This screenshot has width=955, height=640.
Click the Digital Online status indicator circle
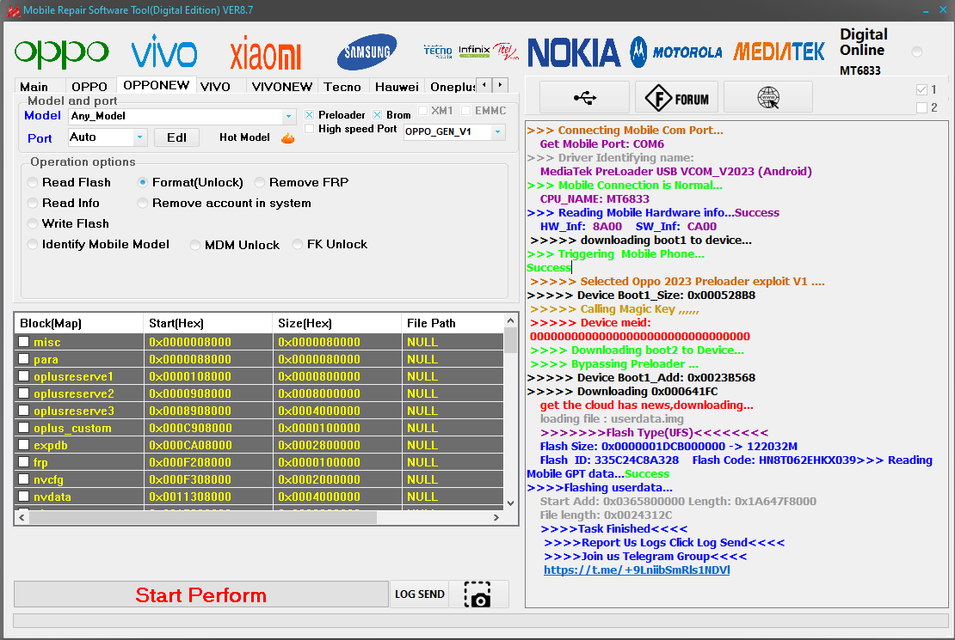[916, 52]
